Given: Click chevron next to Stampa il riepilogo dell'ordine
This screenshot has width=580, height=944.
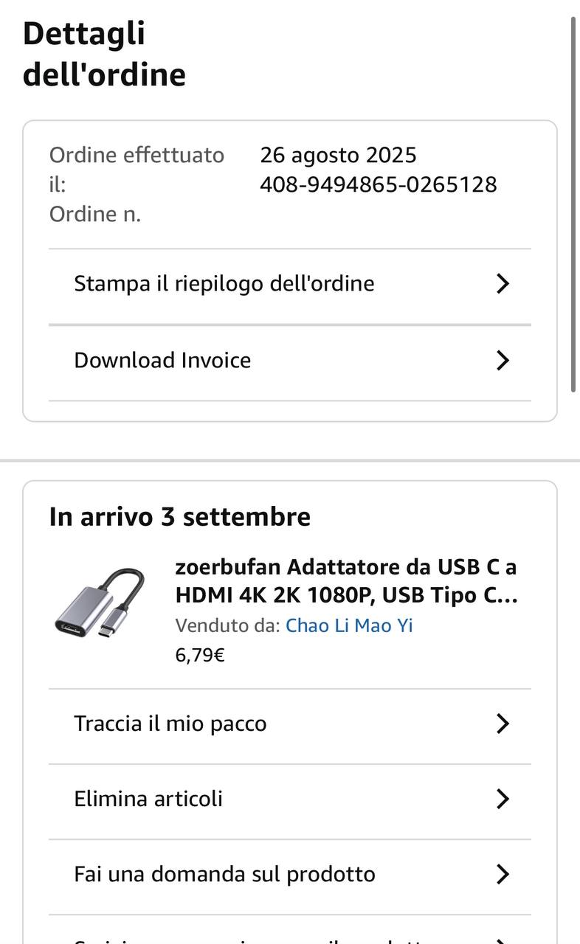Looking at the screenshot, I should (x=503, y=284).
